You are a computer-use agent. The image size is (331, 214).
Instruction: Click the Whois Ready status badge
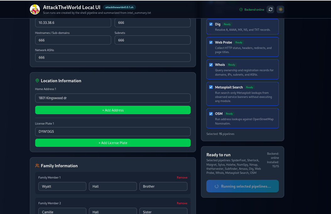point(231,65)
